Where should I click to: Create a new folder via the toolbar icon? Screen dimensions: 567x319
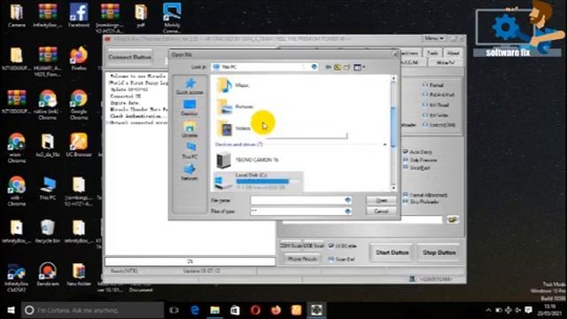click(346, 67)
